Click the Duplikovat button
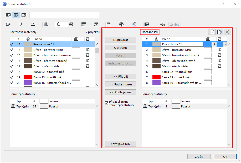This screenshot has width=241, height=163. pos(121,40)
